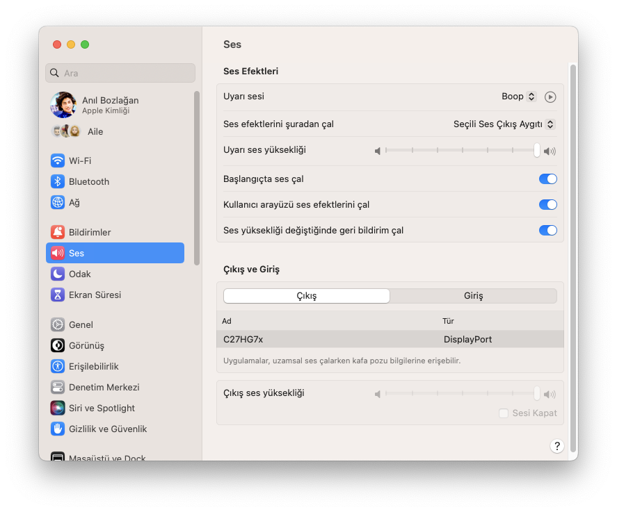Select the Çıkış tab
This screenshot has width=617, height=512.
click(306, 296)
